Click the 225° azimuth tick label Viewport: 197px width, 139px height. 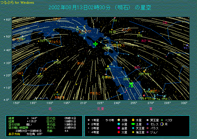tap(100, 103)
